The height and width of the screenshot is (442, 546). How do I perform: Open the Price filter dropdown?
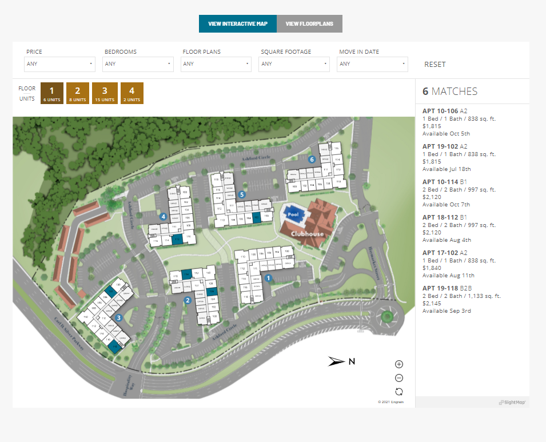[59, 64]
